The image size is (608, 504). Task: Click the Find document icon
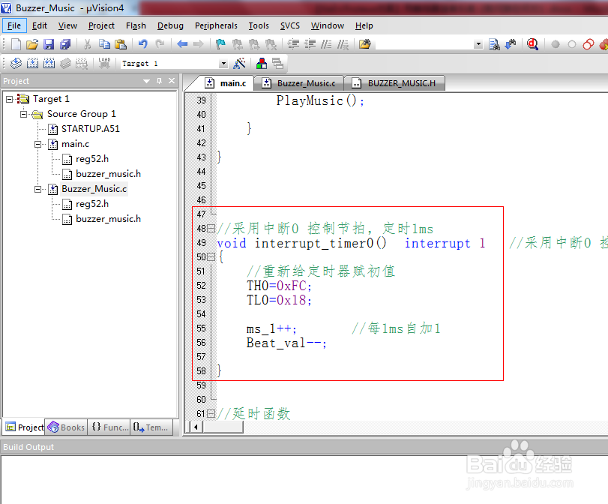pos(494,44)
